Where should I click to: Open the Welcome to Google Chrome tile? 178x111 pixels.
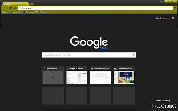pos(100,75)
